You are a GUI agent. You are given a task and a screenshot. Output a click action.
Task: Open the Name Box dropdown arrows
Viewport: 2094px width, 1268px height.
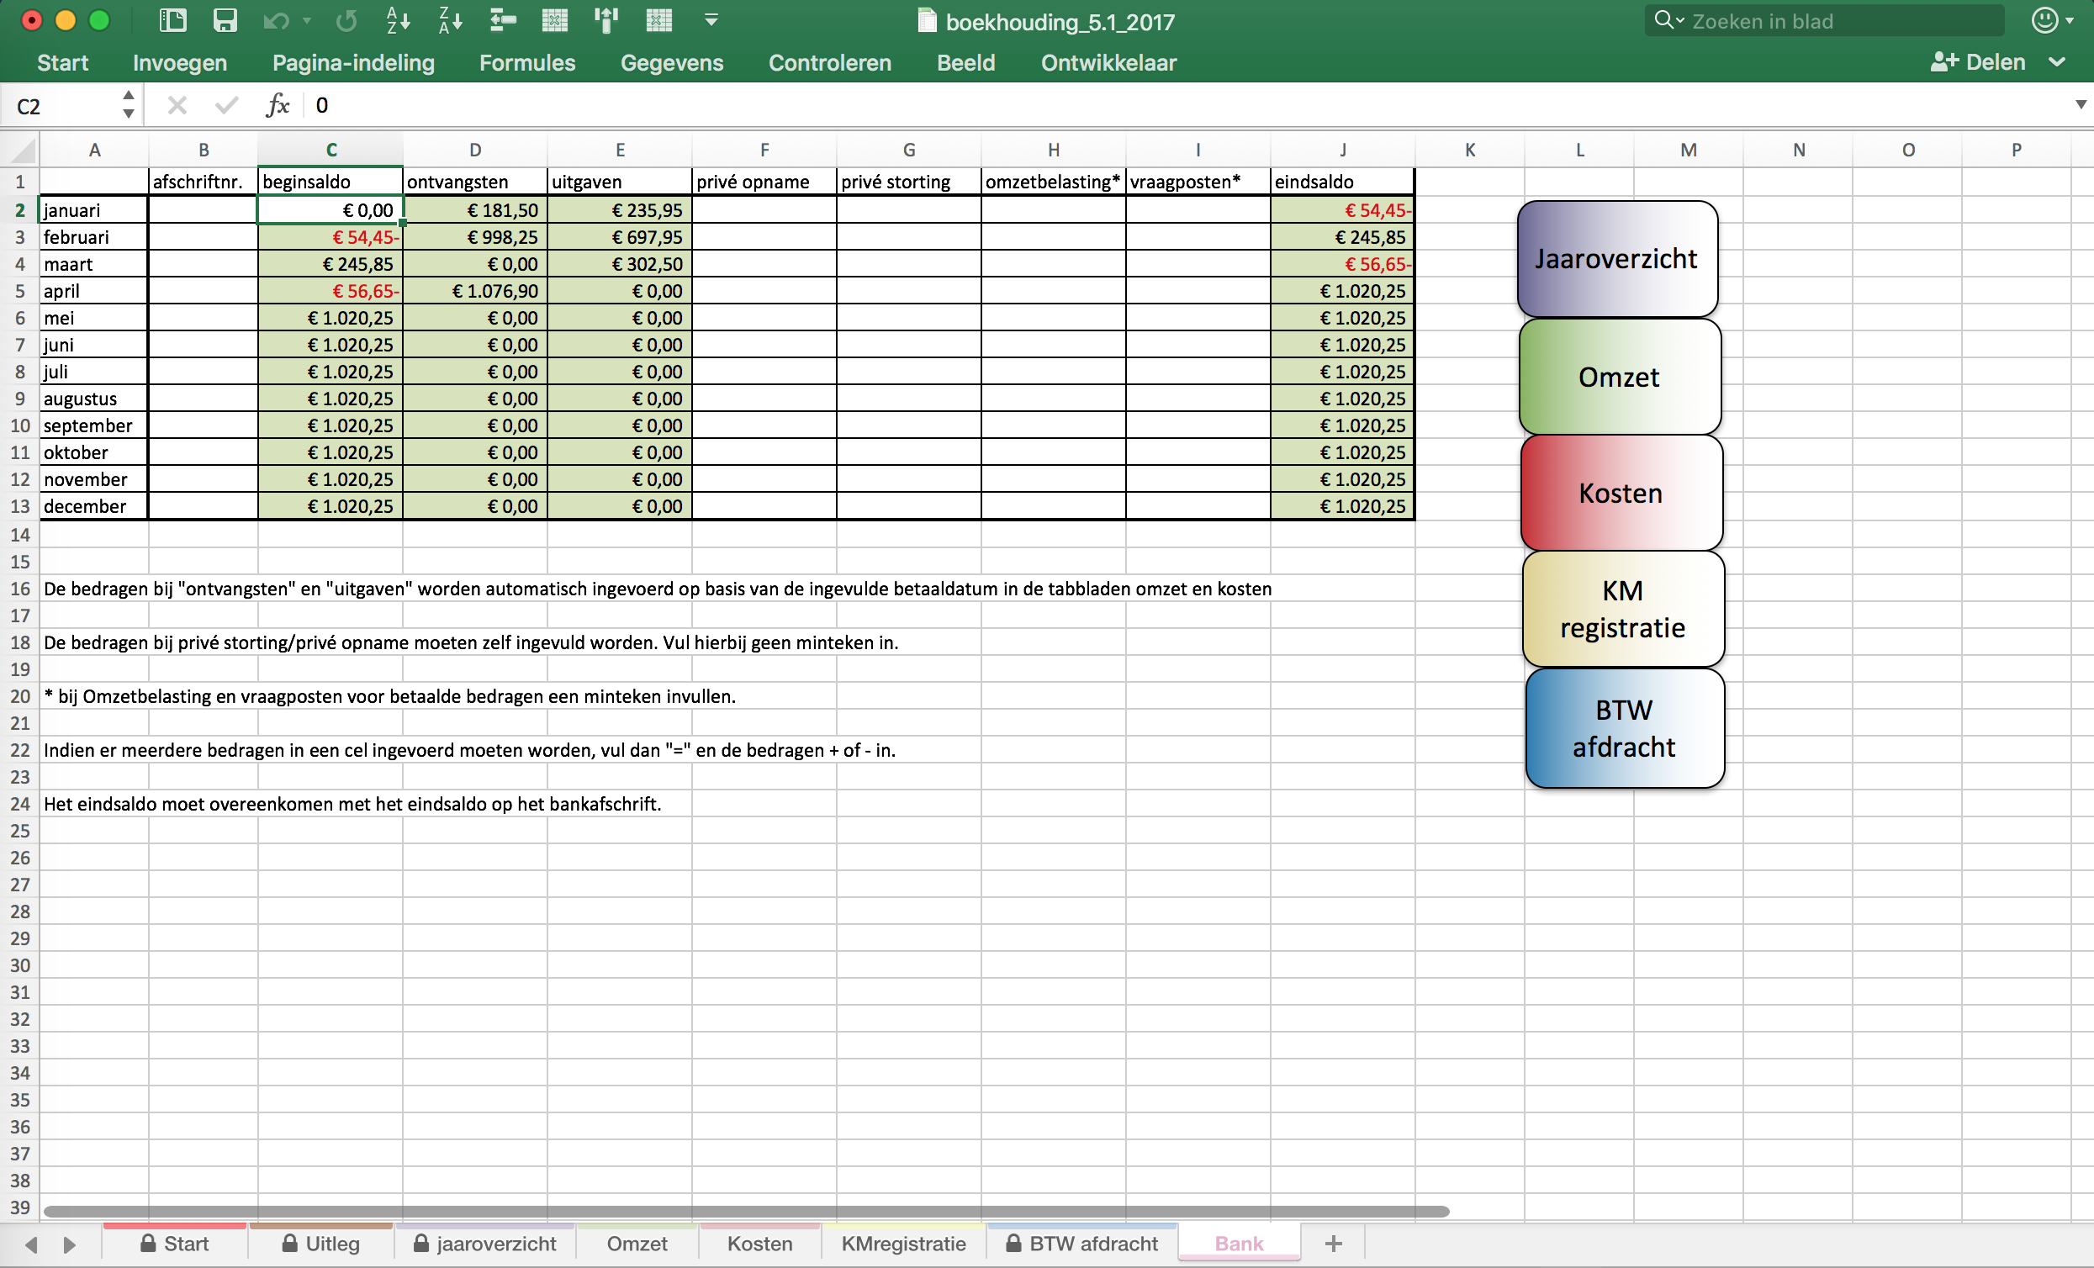pos(129,105)
